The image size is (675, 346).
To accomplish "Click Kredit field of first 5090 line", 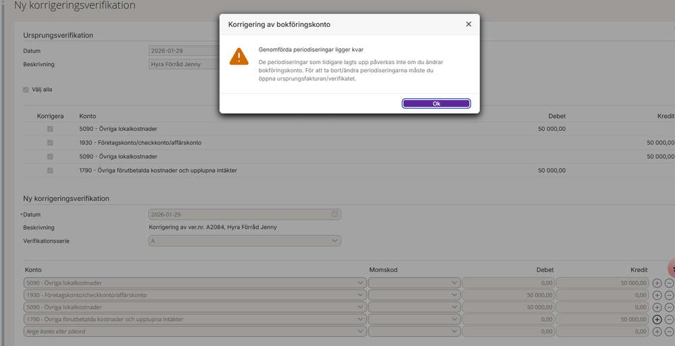I will coord(602,283).
